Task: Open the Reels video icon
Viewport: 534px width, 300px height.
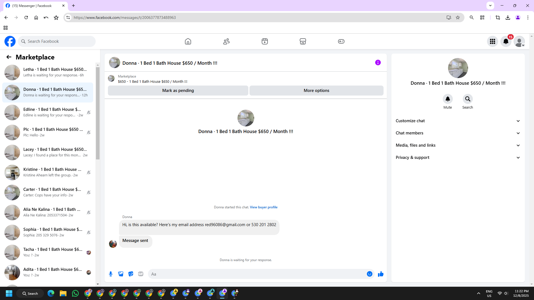Action: pyautogui.click(x=265, y=41)
